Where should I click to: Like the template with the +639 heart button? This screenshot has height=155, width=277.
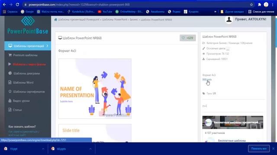(187, 38)
